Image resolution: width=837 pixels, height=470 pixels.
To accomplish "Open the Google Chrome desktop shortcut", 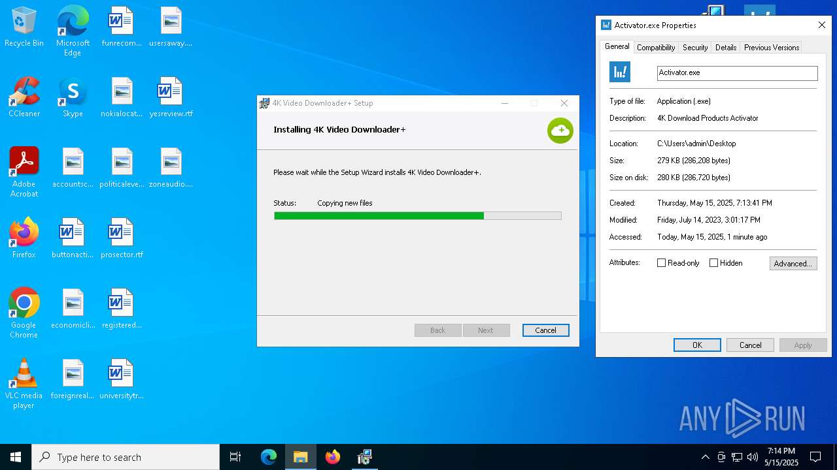I will point(24,313).
